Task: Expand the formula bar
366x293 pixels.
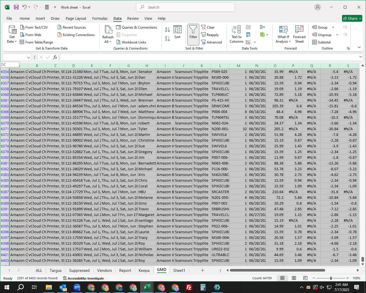Action: (x=361, y=57)
